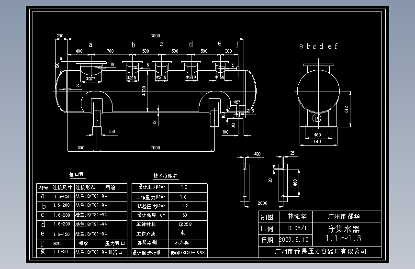The image size is (415, 269).
Task: Click the 广州市都华 title block text
Action: coord(344,216)
